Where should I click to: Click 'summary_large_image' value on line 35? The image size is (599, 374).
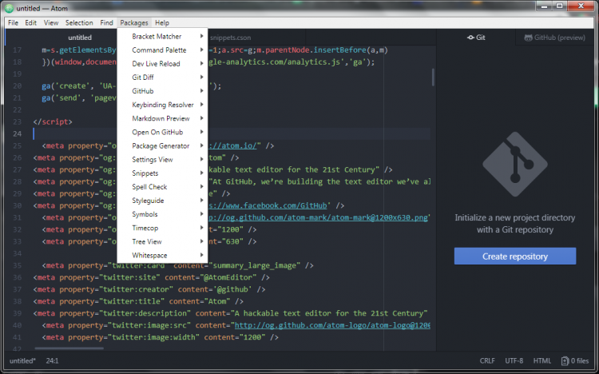coord(255,265)
